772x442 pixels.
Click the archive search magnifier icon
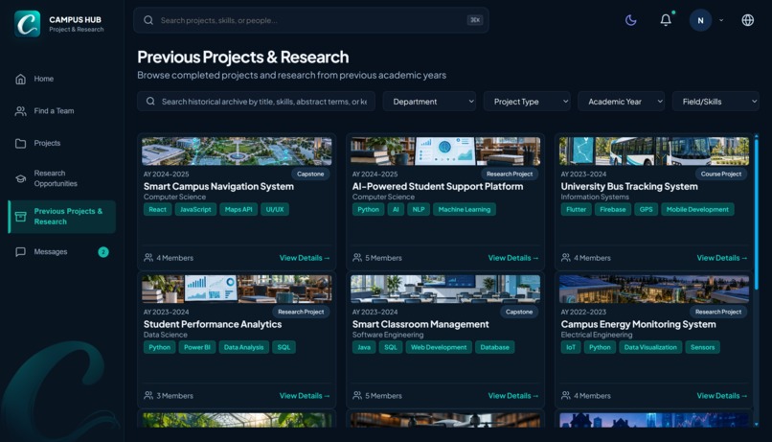tap(150, 101)
